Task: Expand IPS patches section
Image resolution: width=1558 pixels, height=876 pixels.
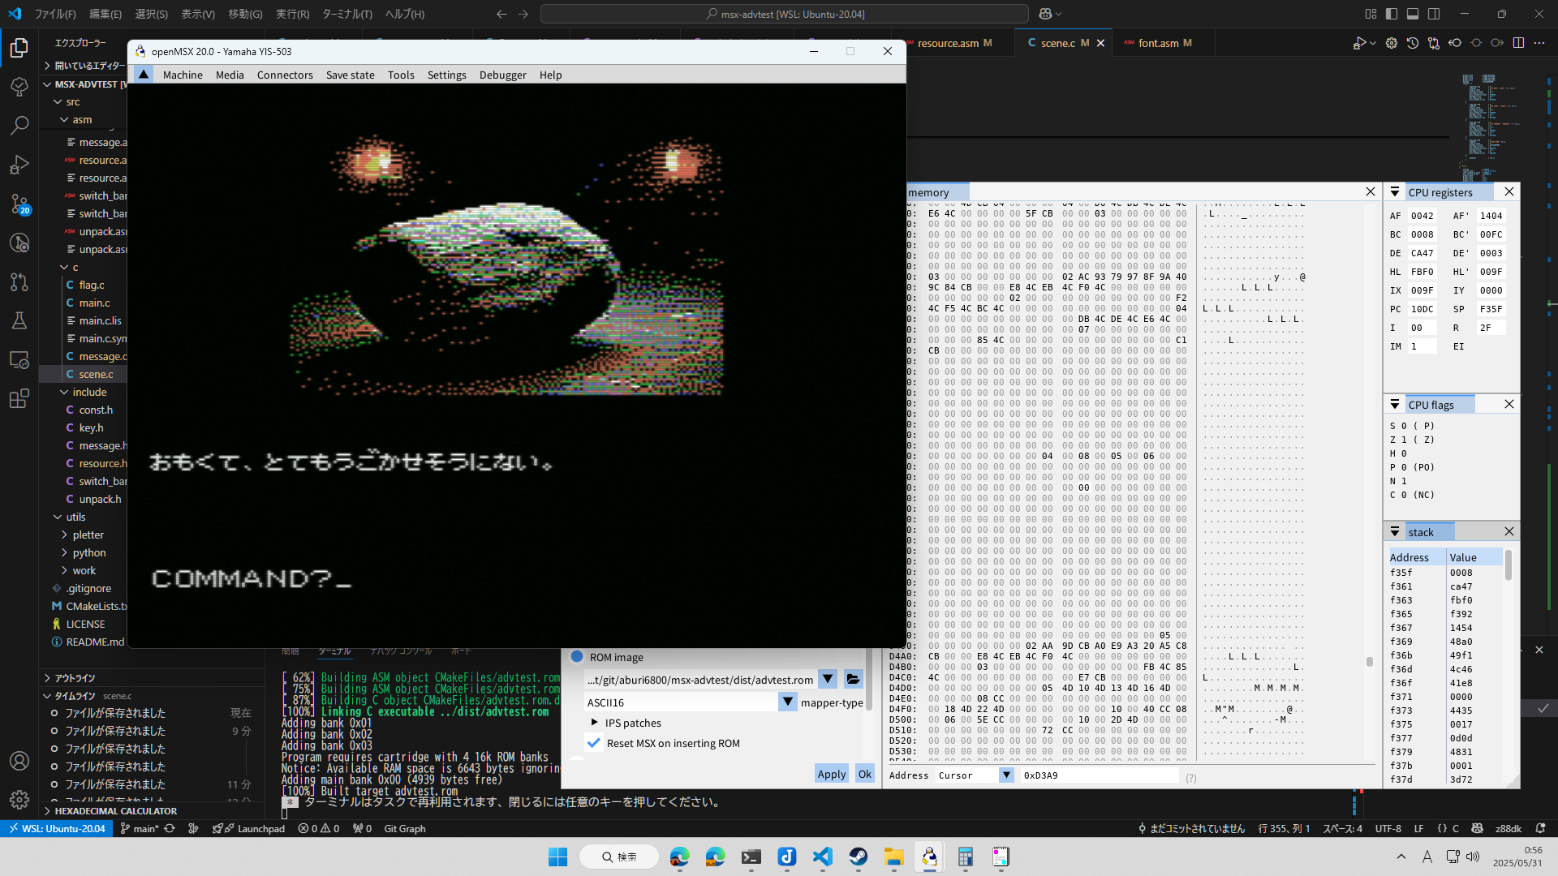Action: [595, 723]
